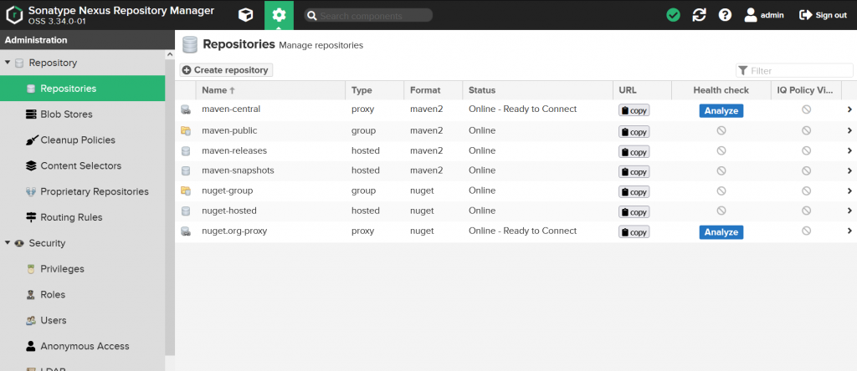Open nuget-group details via row chevron
The height and width of the screenshot is (371, 857).
tap(849, 191)
